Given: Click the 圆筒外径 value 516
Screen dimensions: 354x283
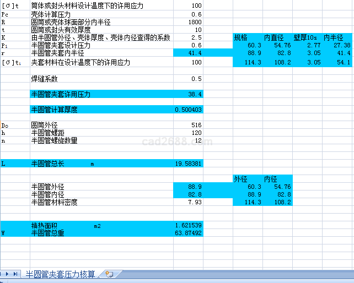Looking at the screenshot, I should (x=188, y=125).
